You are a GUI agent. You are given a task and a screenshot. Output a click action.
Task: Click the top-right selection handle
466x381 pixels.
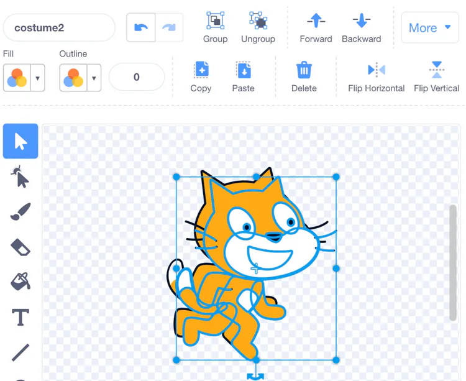tap(336, 177)
